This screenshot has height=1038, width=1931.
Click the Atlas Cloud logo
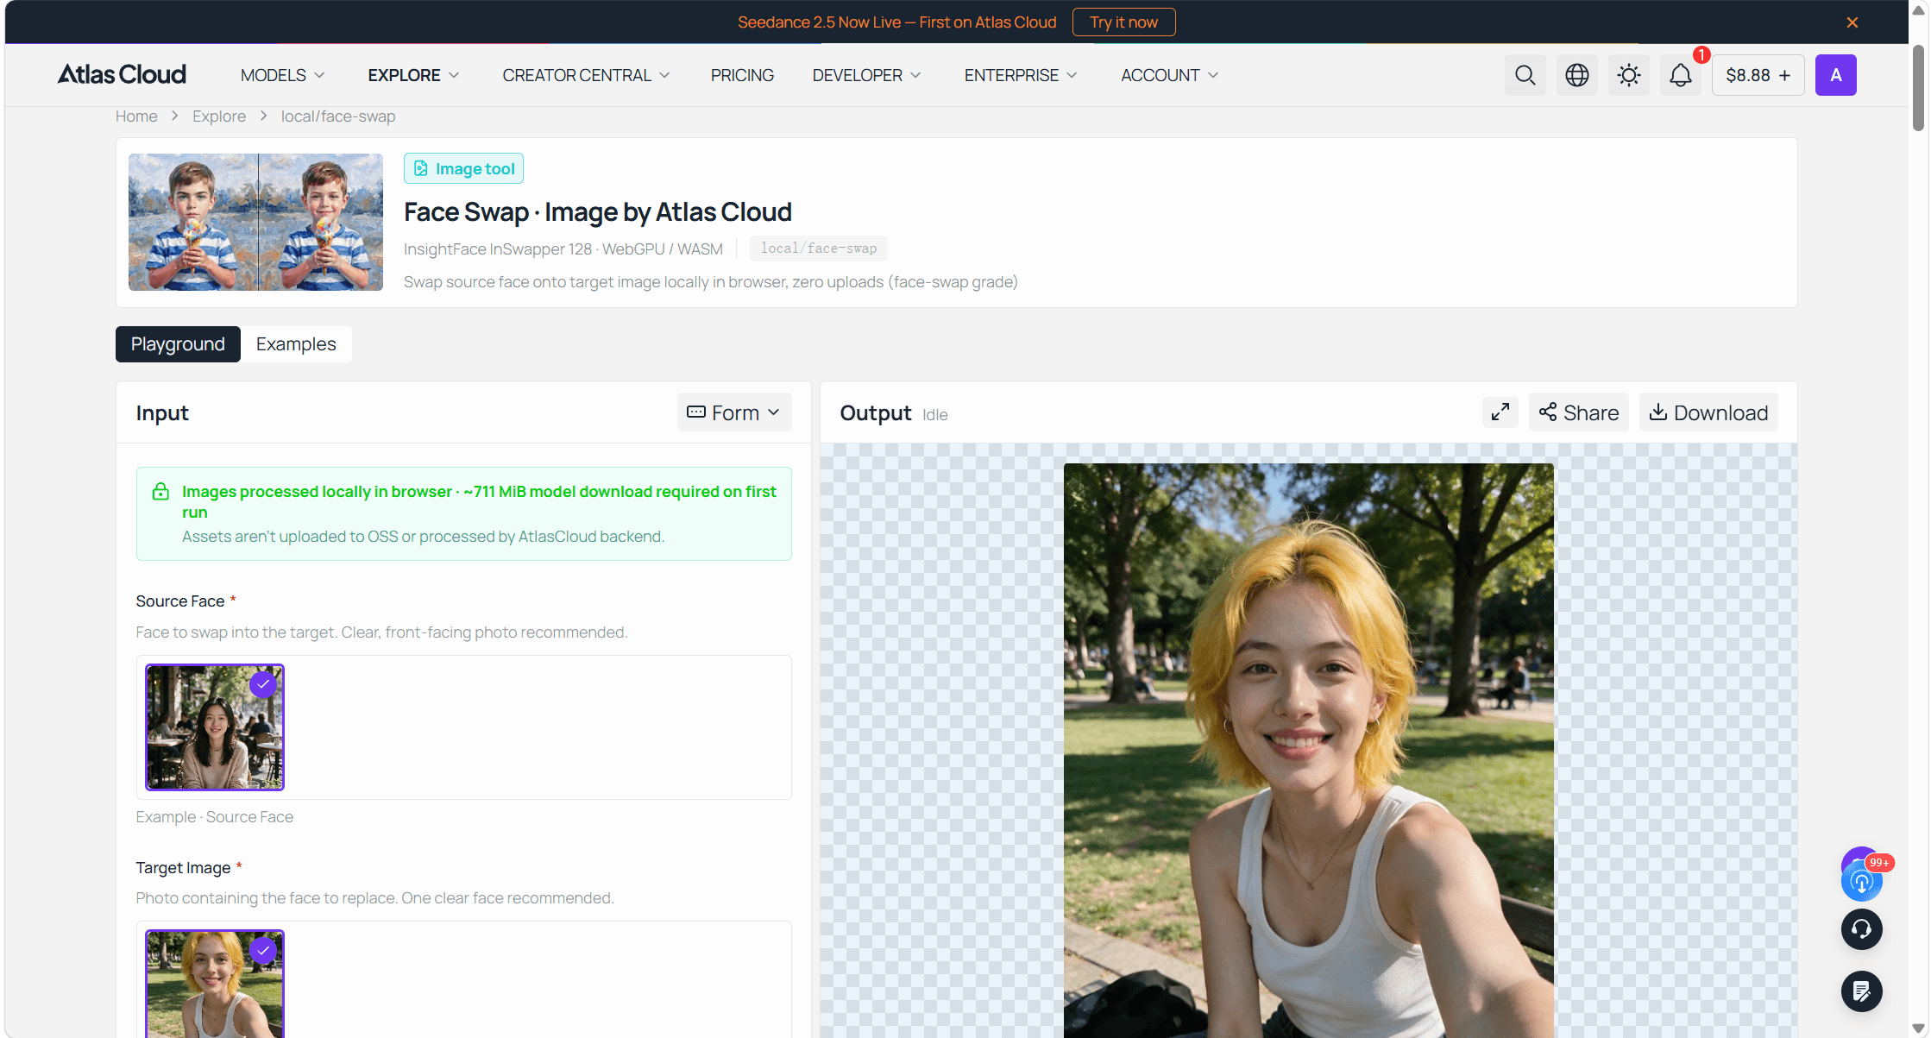[x=122, y=75]
